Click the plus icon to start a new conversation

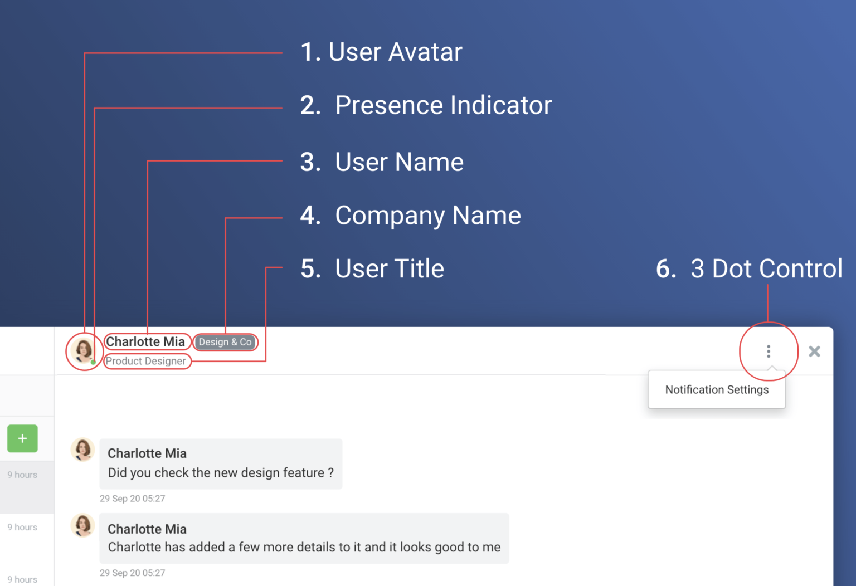pos(22,438)
